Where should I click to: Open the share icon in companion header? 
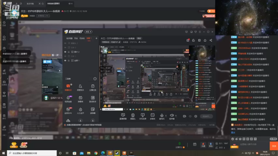pos(211,40)
